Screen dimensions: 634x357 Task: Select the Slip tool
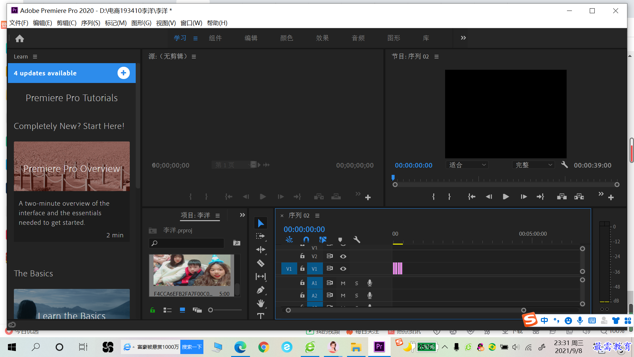261,276
